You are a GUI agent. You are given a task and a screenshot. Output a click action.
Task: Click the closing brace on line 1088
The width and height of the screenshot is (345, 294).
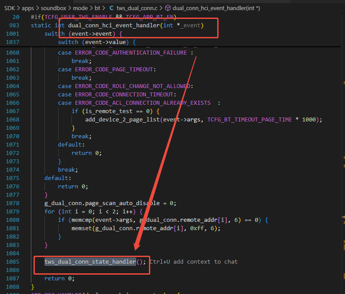[33, 287]
